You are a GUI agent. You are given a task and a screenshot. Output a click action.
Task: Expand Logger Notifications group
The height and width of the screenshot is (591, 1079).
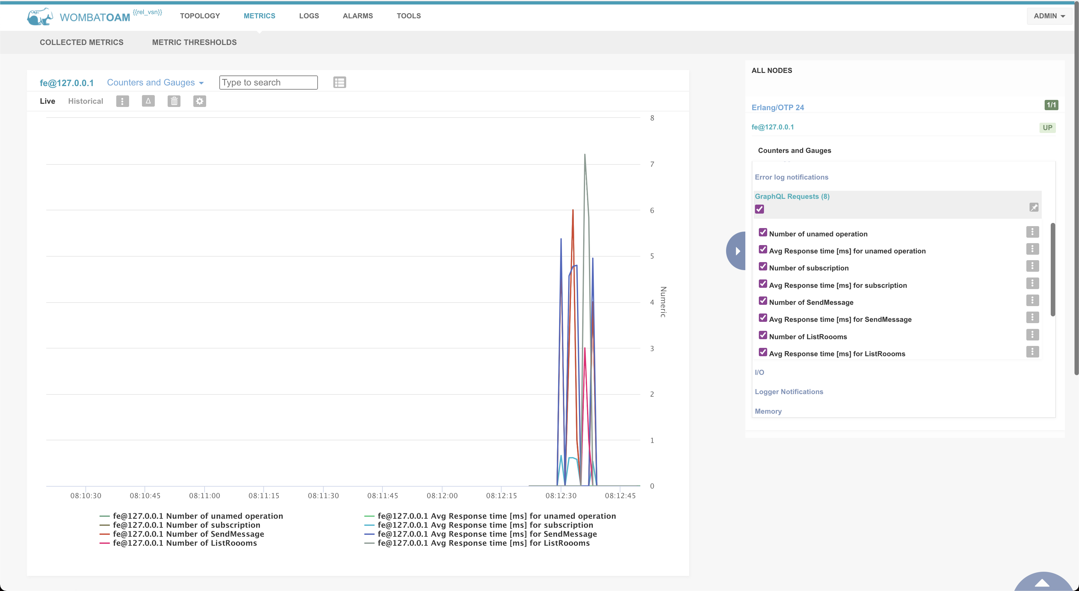point(789,392)
